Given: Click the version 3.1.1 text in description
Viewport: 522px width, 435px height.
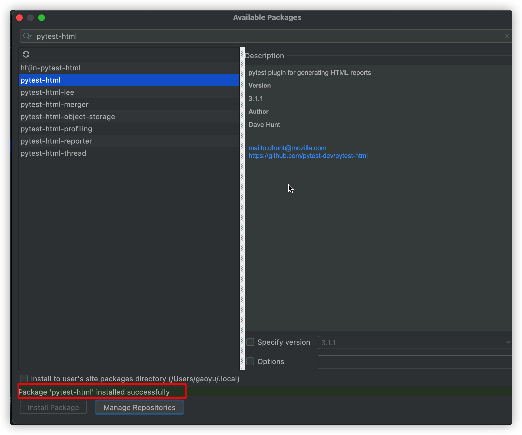Looking at the screenshot, I should coord(256,99).
